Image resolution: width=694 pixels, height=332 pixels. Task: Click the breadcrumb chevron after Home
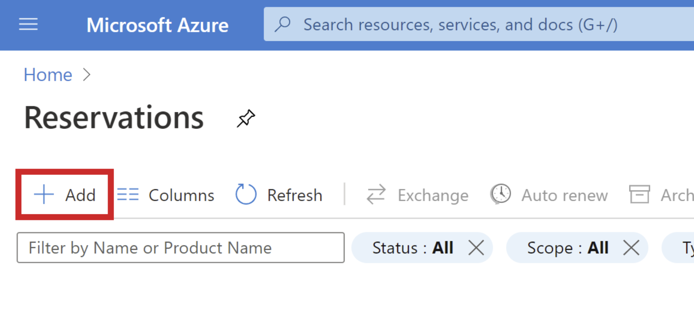pos(87,75)
